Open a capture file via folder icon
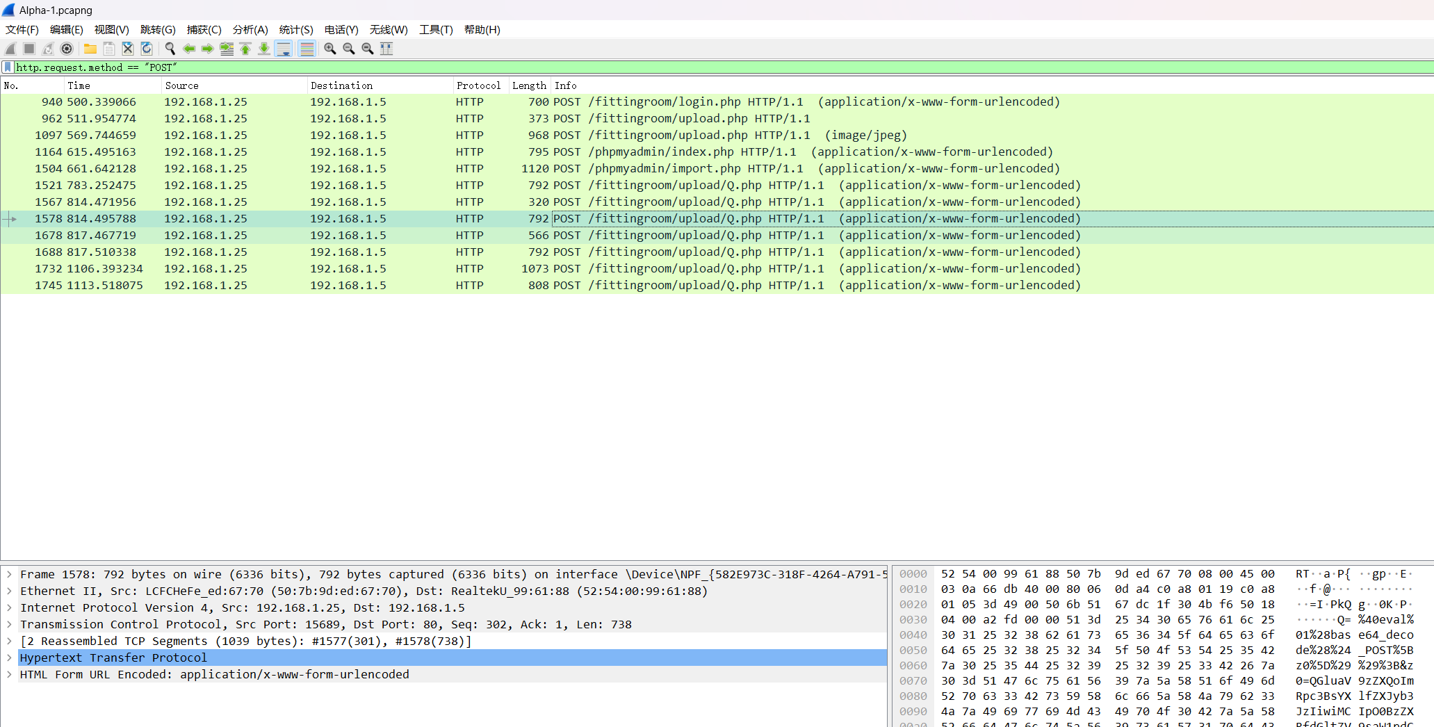 90,49
